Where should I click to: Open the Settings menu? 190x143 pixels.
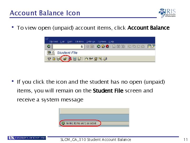tap(91, 42)
